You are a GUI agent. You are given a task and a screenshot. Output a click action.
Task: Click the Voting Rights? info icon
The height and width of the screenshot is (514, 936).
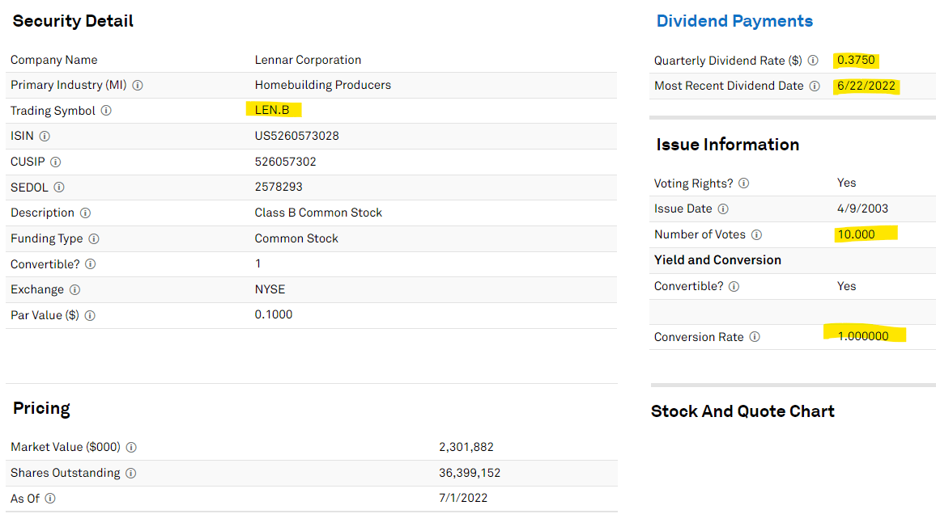click(x=744, y=183)
